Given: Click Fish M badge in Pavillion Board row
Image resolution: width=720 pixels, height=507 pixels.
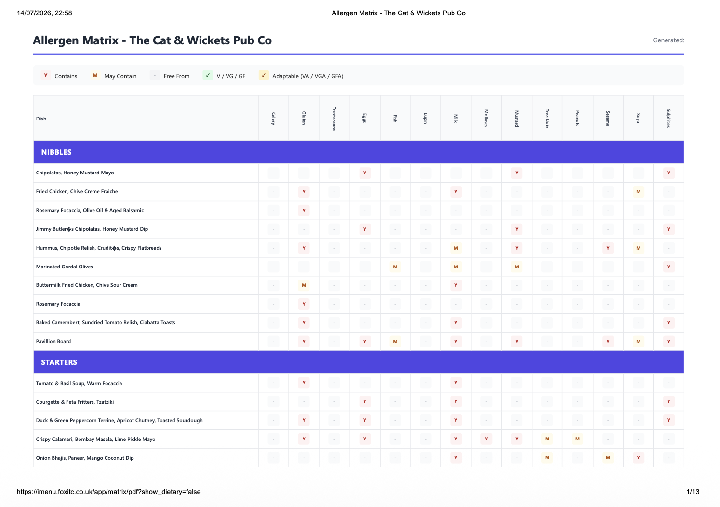Looking at the screenshot, I should pos(395,342).
